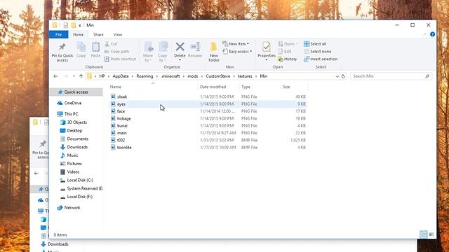Switch to the Home tab
This screenshot has width=449, height=252.
pyautogui.click(x=78, y=34)
